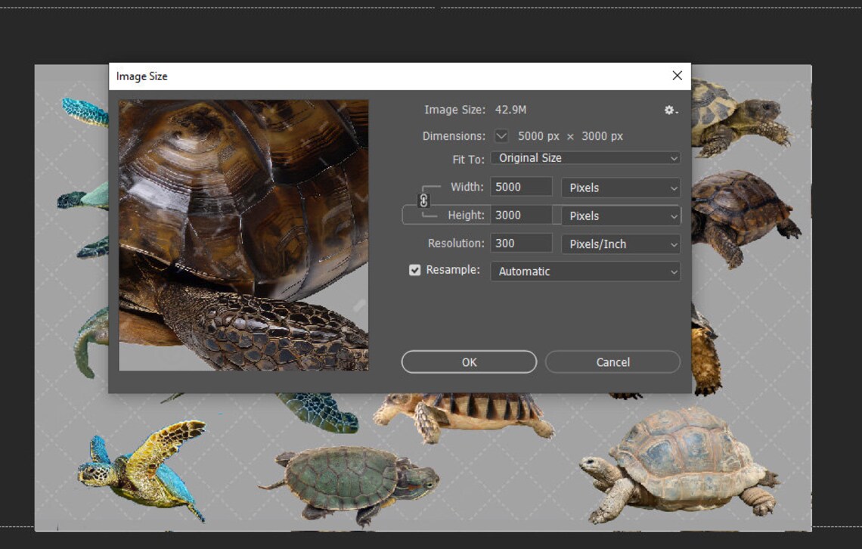Uncheck the Resample option
Viewport: 862px width, 549px height.
(414, 269)
